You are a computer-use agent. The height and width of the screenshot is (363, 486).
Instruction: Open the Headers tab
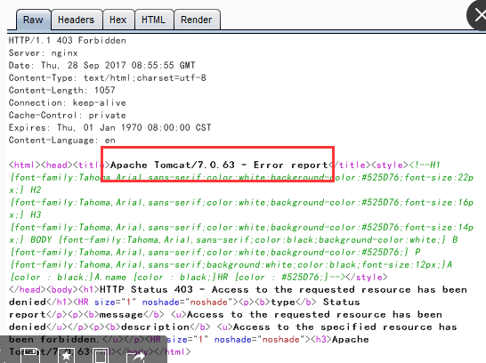[77, 20]
